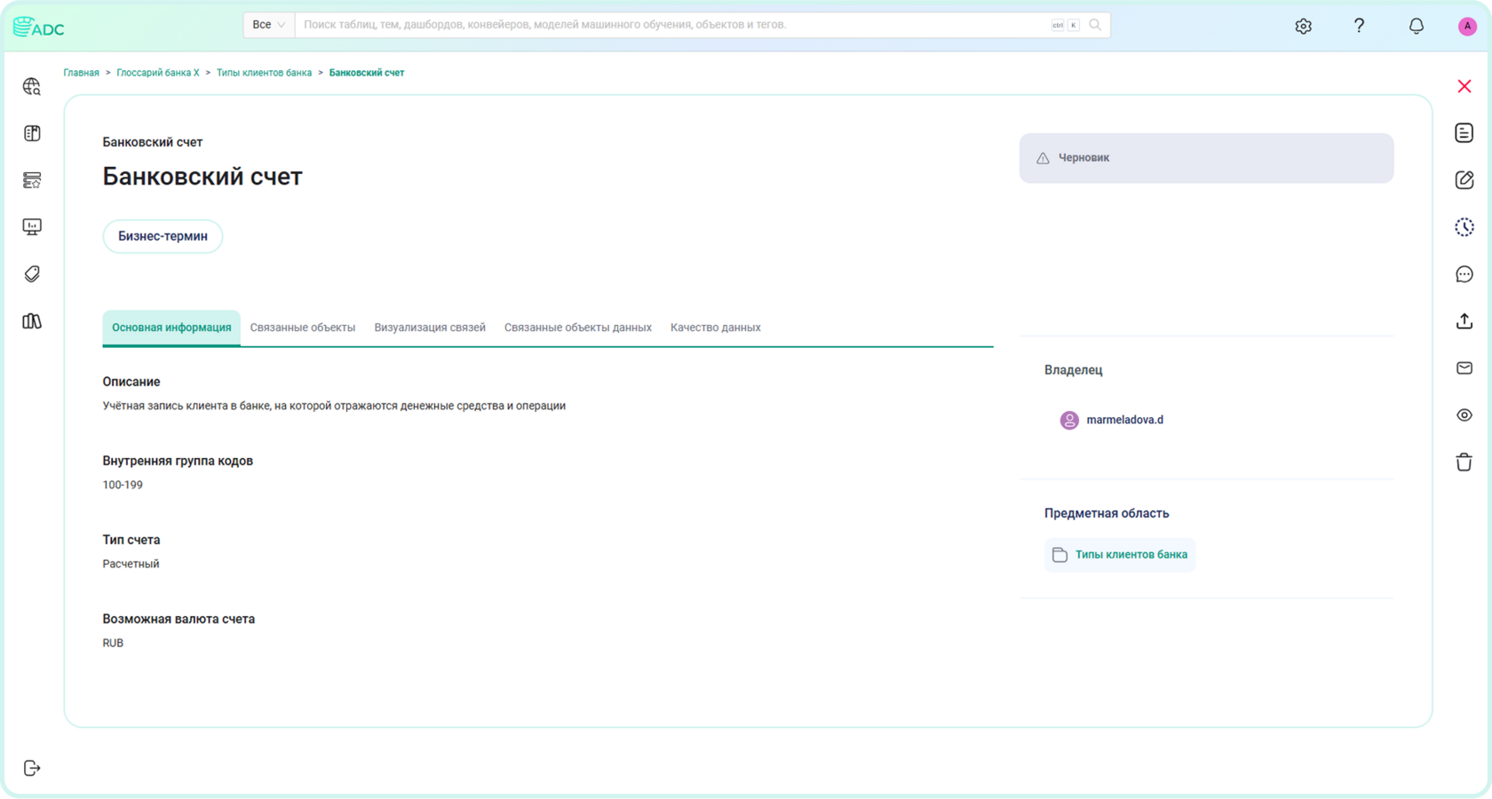Open settings gear icon

pos(1303,26)
